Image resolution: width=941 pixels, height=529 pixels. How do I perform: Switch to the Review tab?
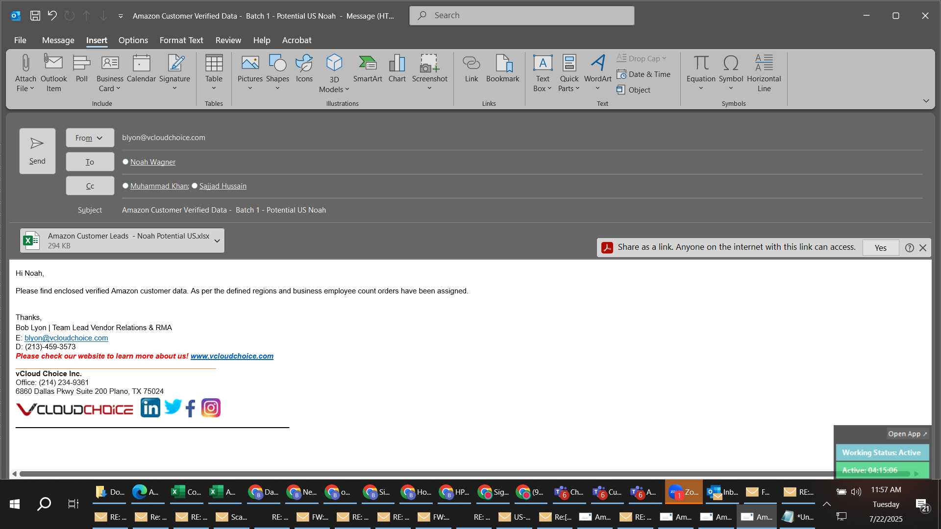pyautogui.click(x=228, y=40)
